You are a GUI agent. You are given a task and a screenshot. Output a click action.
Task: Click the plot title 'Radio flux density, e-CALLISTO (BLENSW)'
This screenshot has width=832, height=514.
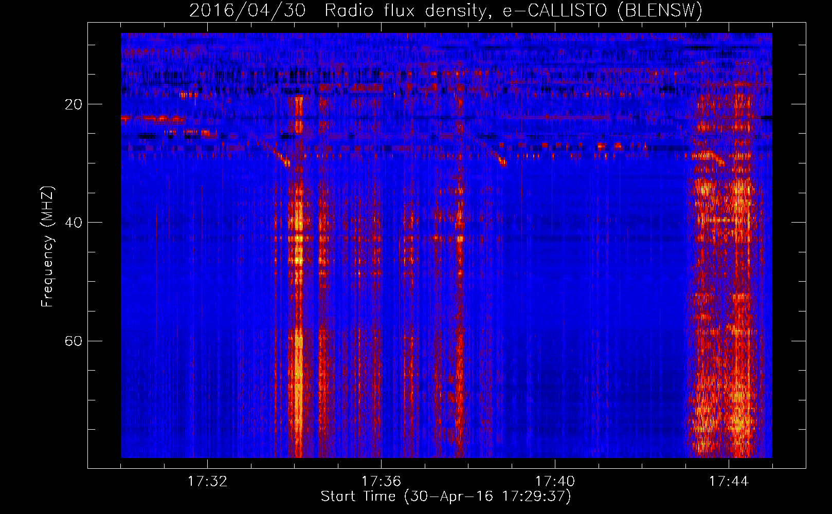[513, 10]
